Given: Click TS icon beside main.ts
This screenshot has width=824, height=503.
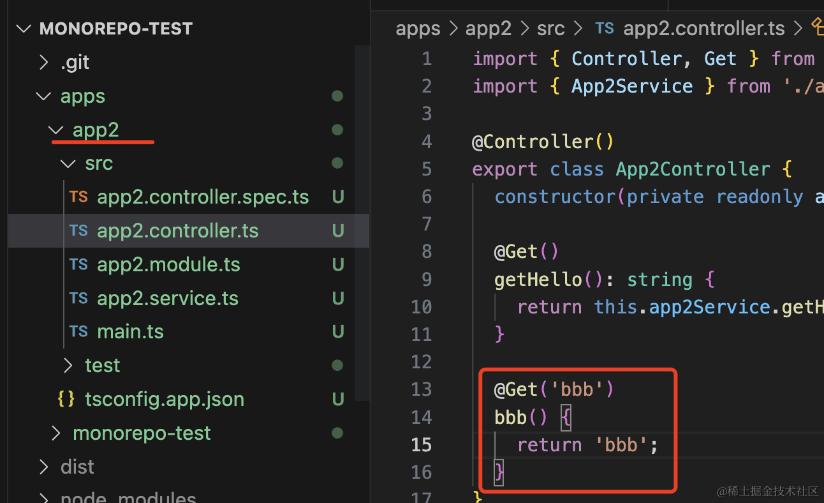Looking at the screenshot, I should click(78, 331).
